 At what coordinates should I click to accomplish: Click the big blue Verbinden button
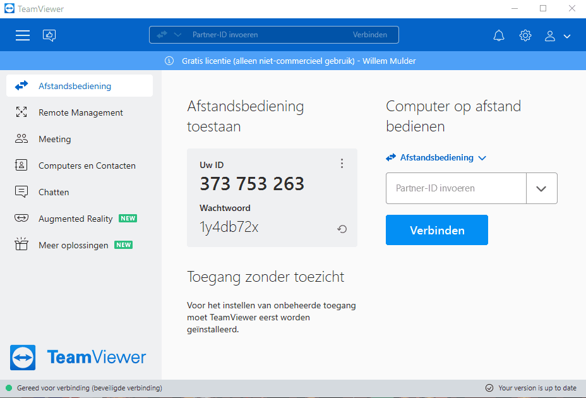437,230
